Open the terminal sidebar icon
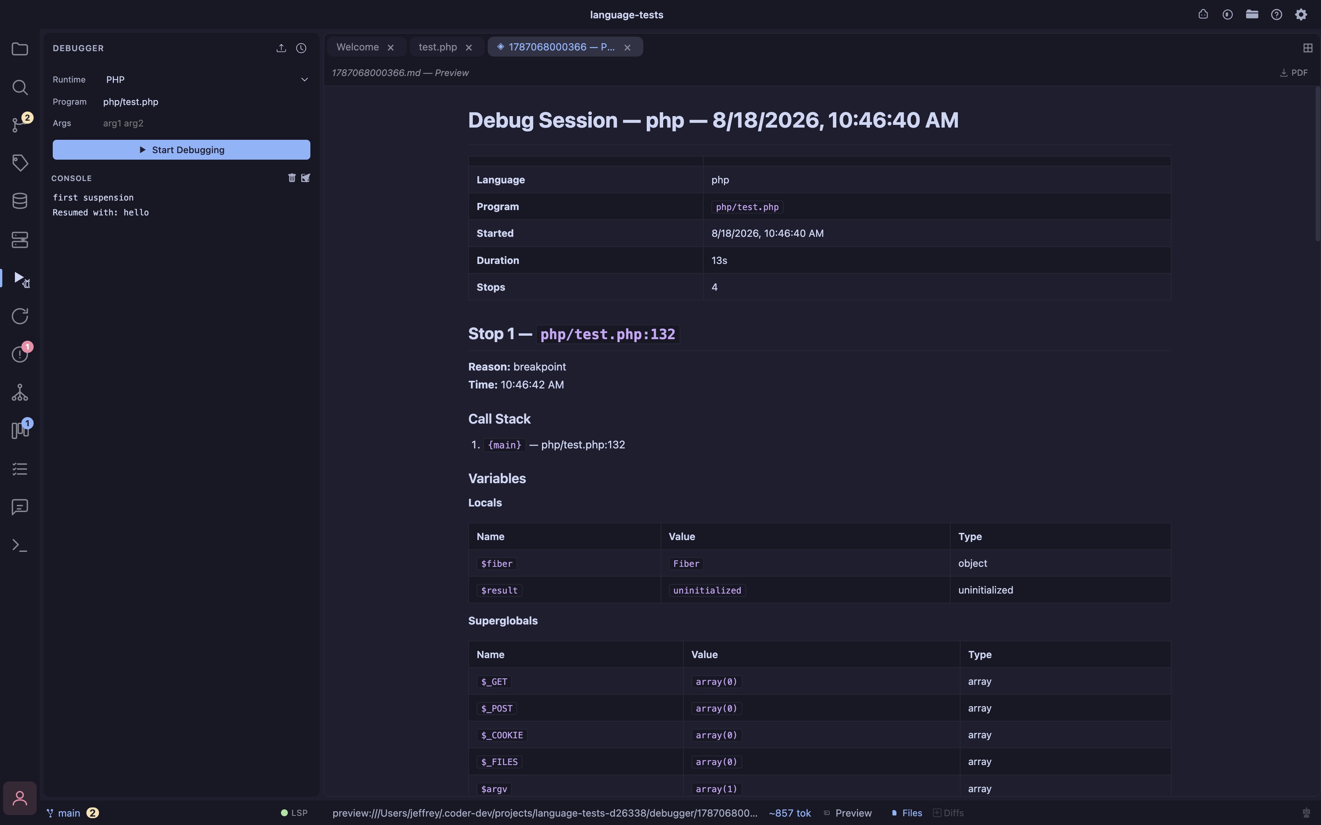The image size is (1321, 825). click(19, 545)
